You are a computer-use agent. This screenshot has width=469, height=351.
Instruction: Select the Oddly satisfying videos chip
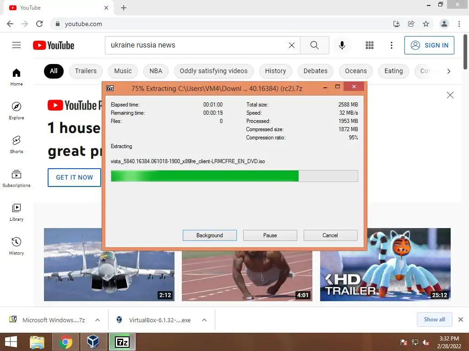213,71
